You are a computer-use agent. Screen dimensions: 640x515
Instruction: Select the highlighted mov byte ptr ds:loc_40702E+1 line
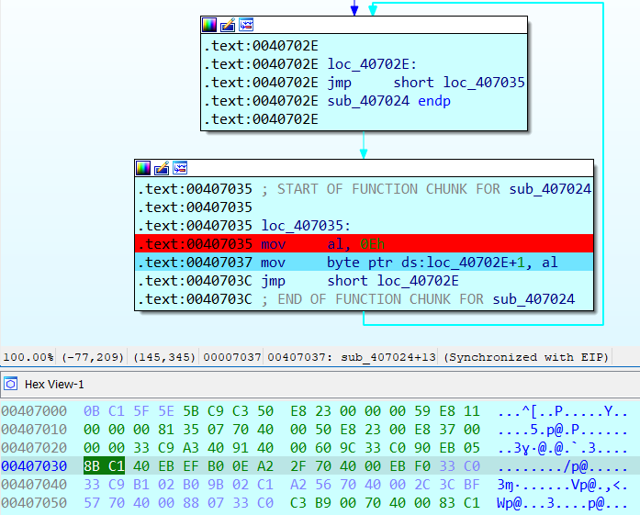[x=364, y=262]
